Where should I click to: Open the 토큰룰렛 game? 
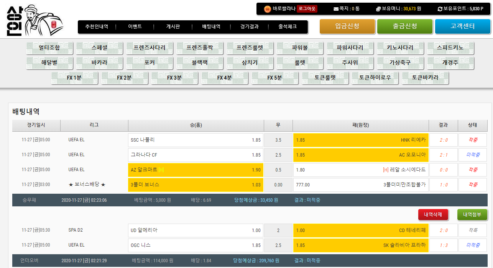tap(325, 78)
